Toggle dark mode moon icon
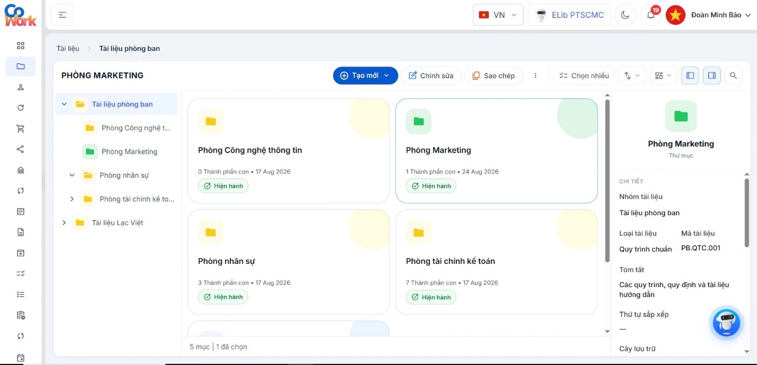 click(625, 15)
